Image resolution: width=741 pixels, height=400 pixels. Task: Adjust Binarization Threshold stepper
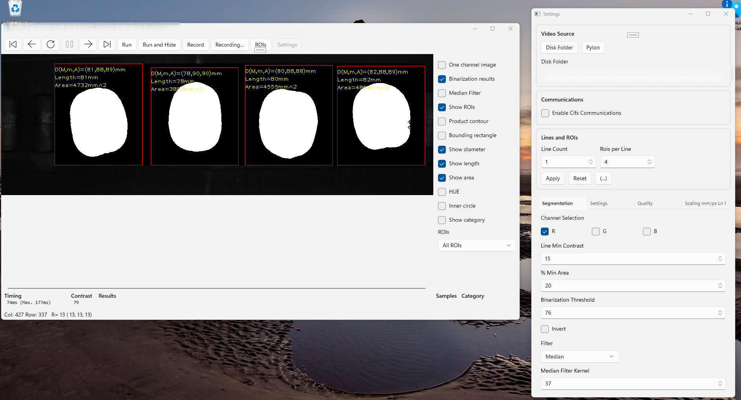coord(720,313)
